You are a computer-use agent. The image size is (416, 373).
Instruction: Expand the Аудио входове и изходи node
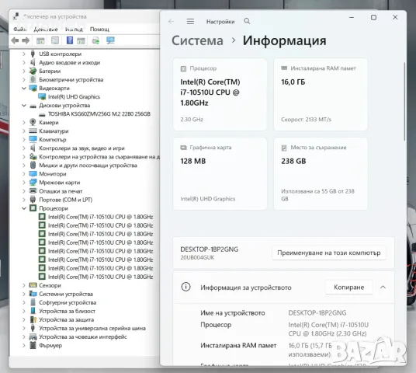[24, 62]
